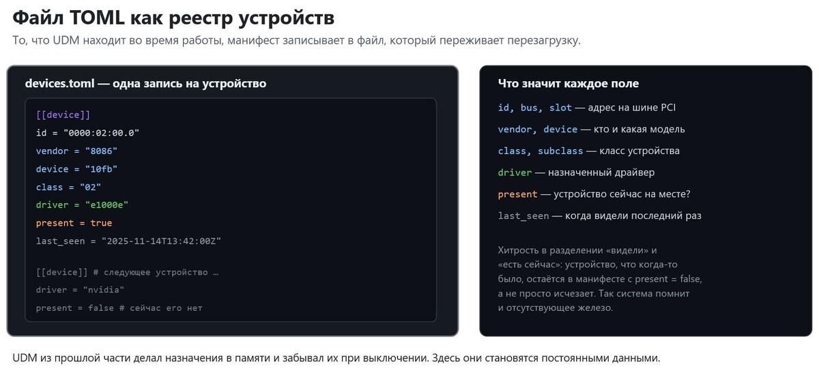819x381 pixels.
Task: Click the orange line "present = true"
Action: pos(74,223)
